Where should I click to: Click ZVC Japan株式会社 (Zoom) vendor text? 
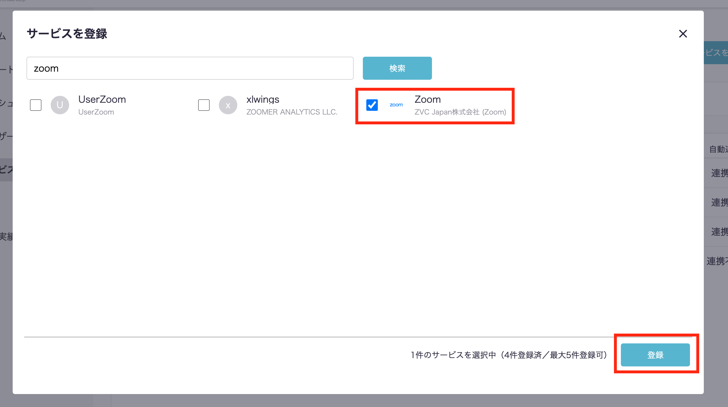coord(460,112)
